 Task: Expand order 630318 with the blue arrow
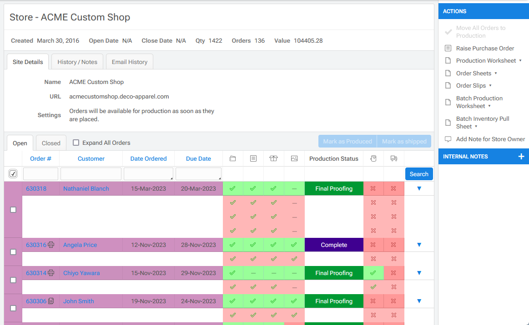coord(419,189)
